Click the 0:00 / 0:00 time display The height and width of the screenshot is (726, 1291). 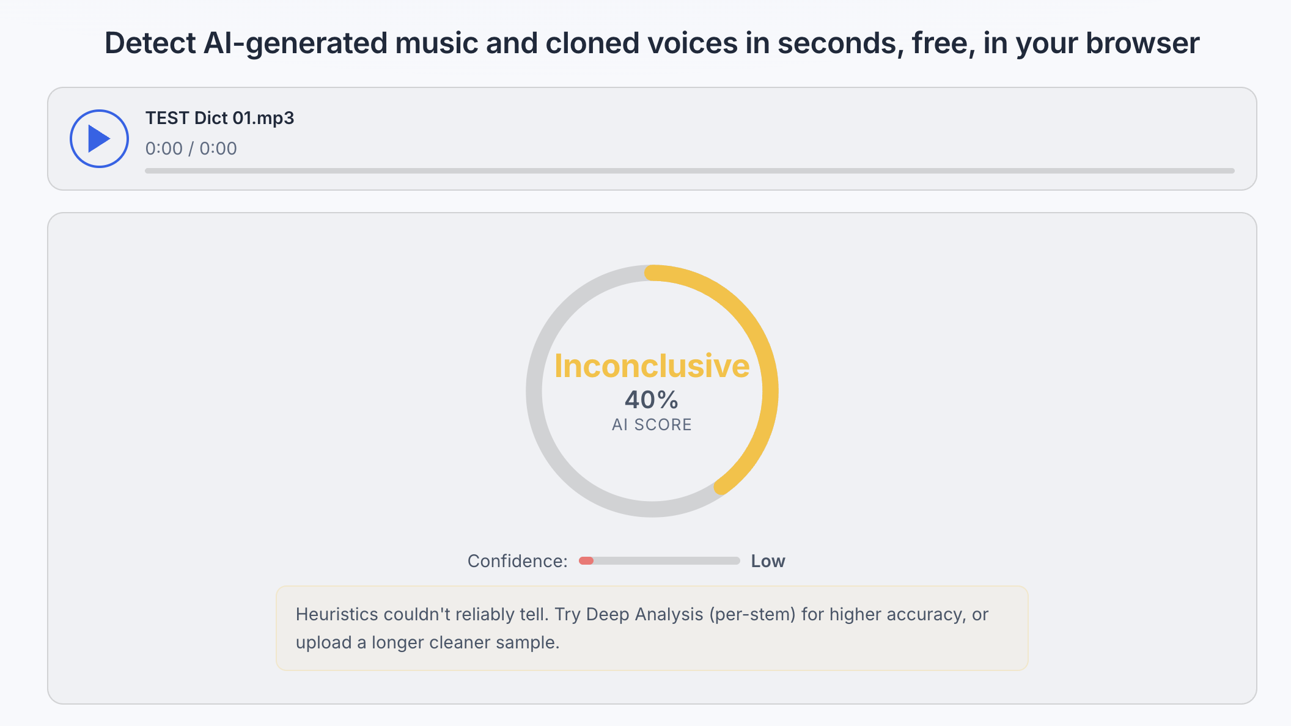pyautogui.click(x=191, y=148)
